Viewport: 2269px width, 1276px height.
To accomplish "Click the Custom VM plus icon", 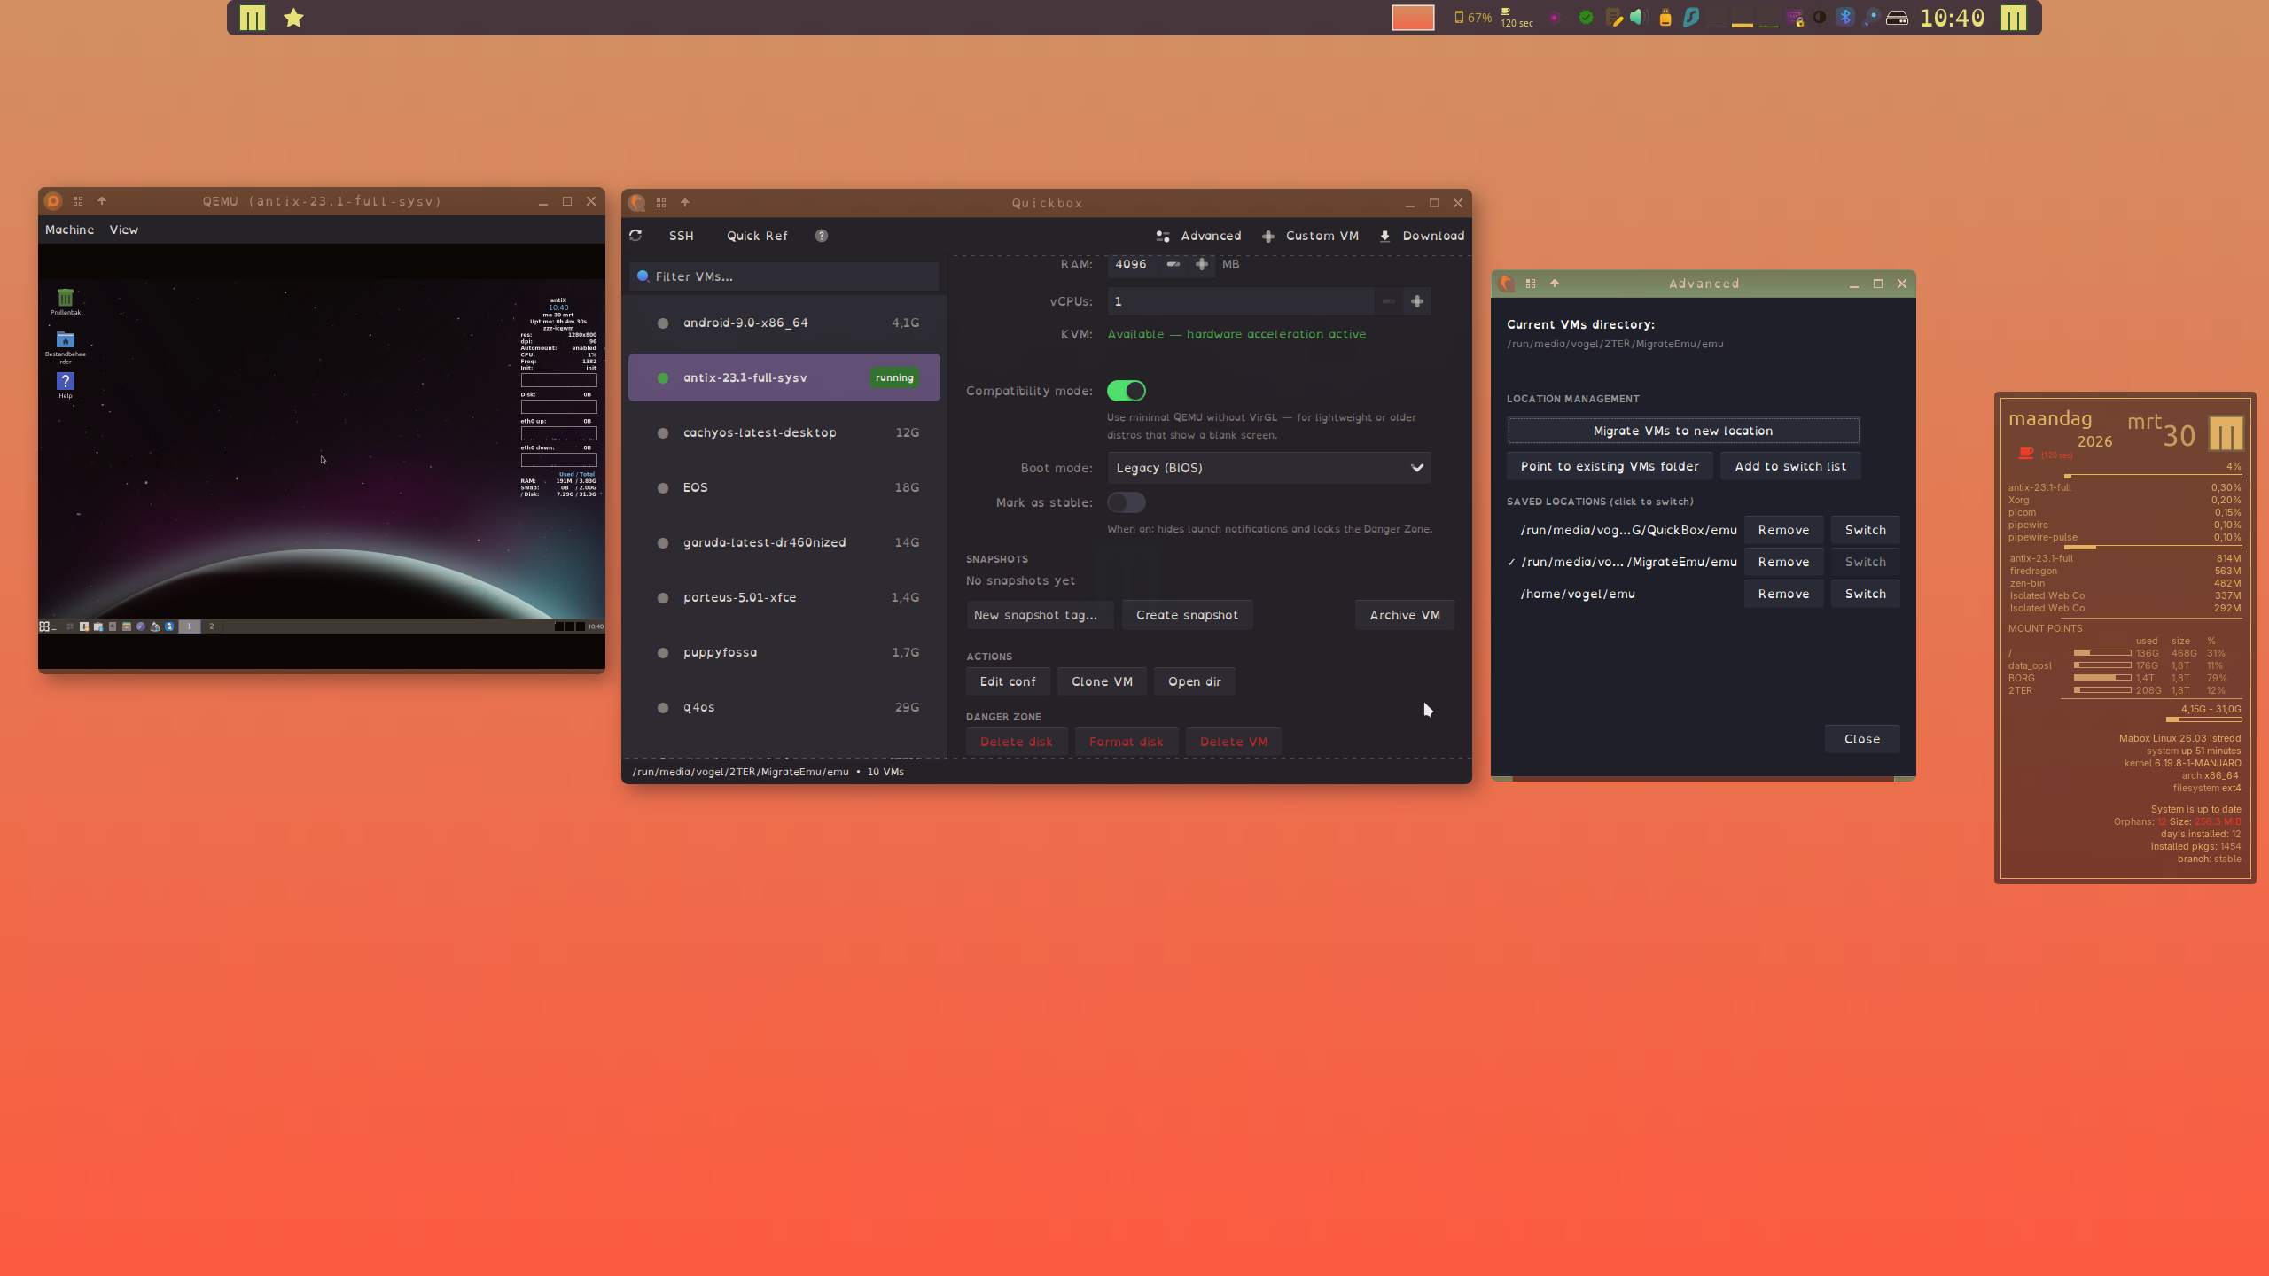I will (x=1268, y=236).
